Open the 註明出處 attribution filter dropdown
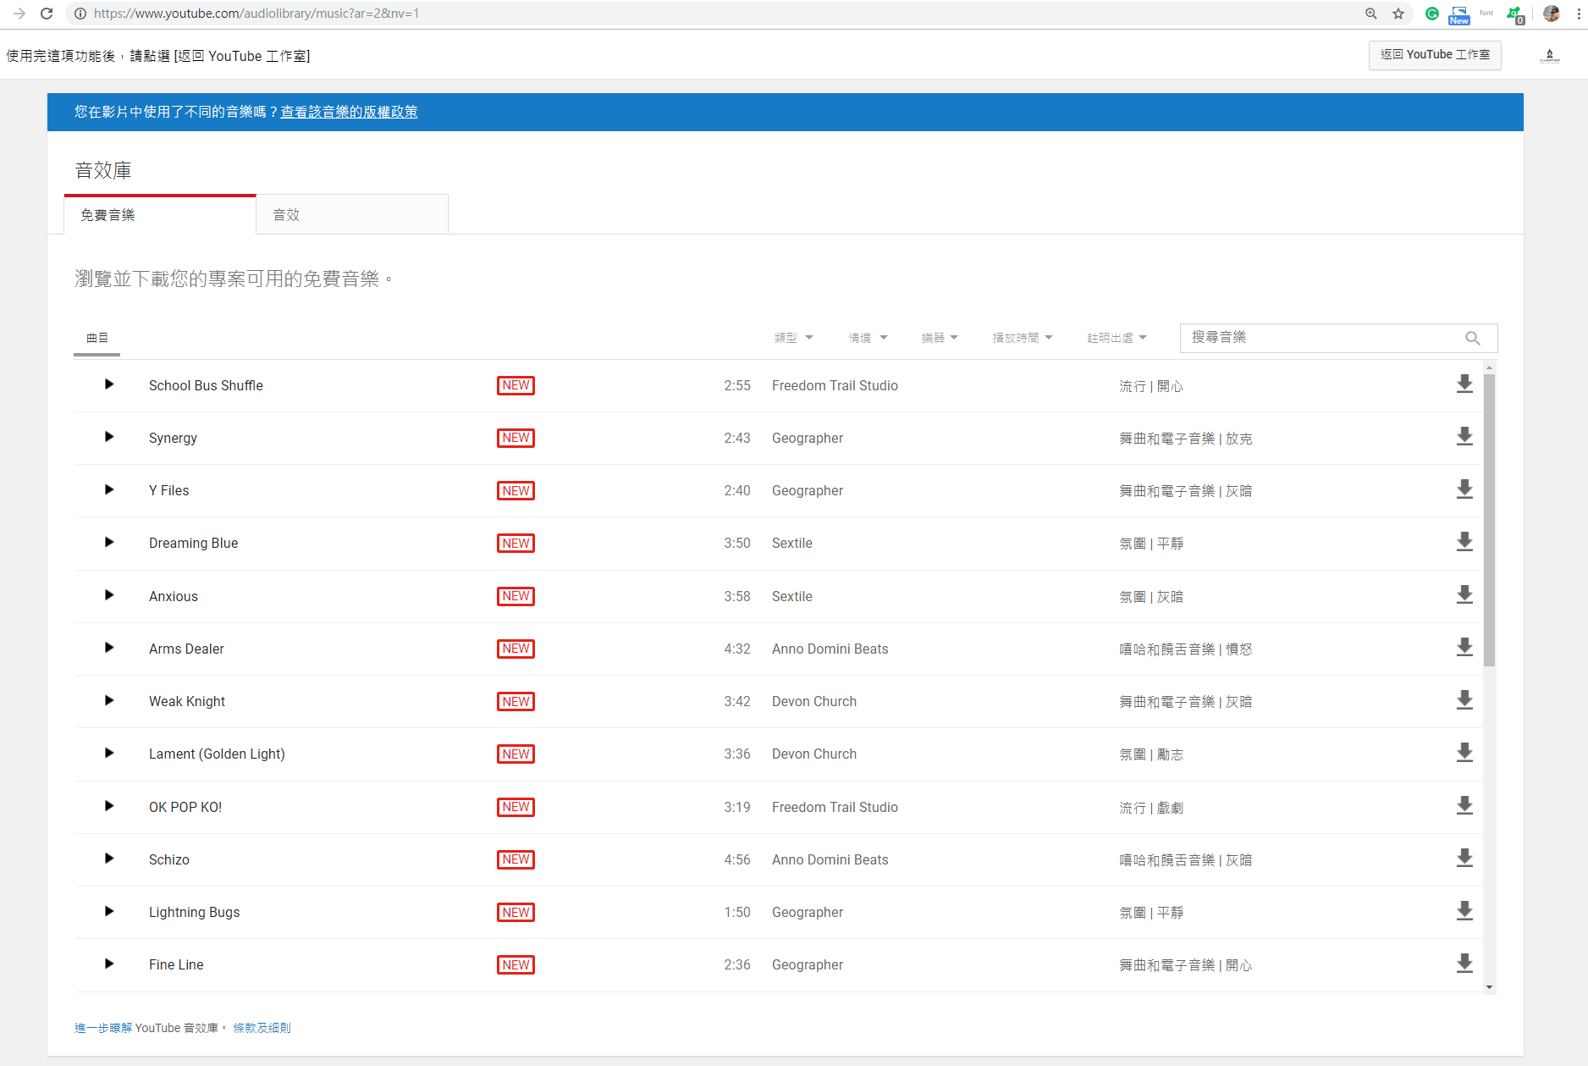Viewport: 1588px width, 1066px height. click(1117, 338)
